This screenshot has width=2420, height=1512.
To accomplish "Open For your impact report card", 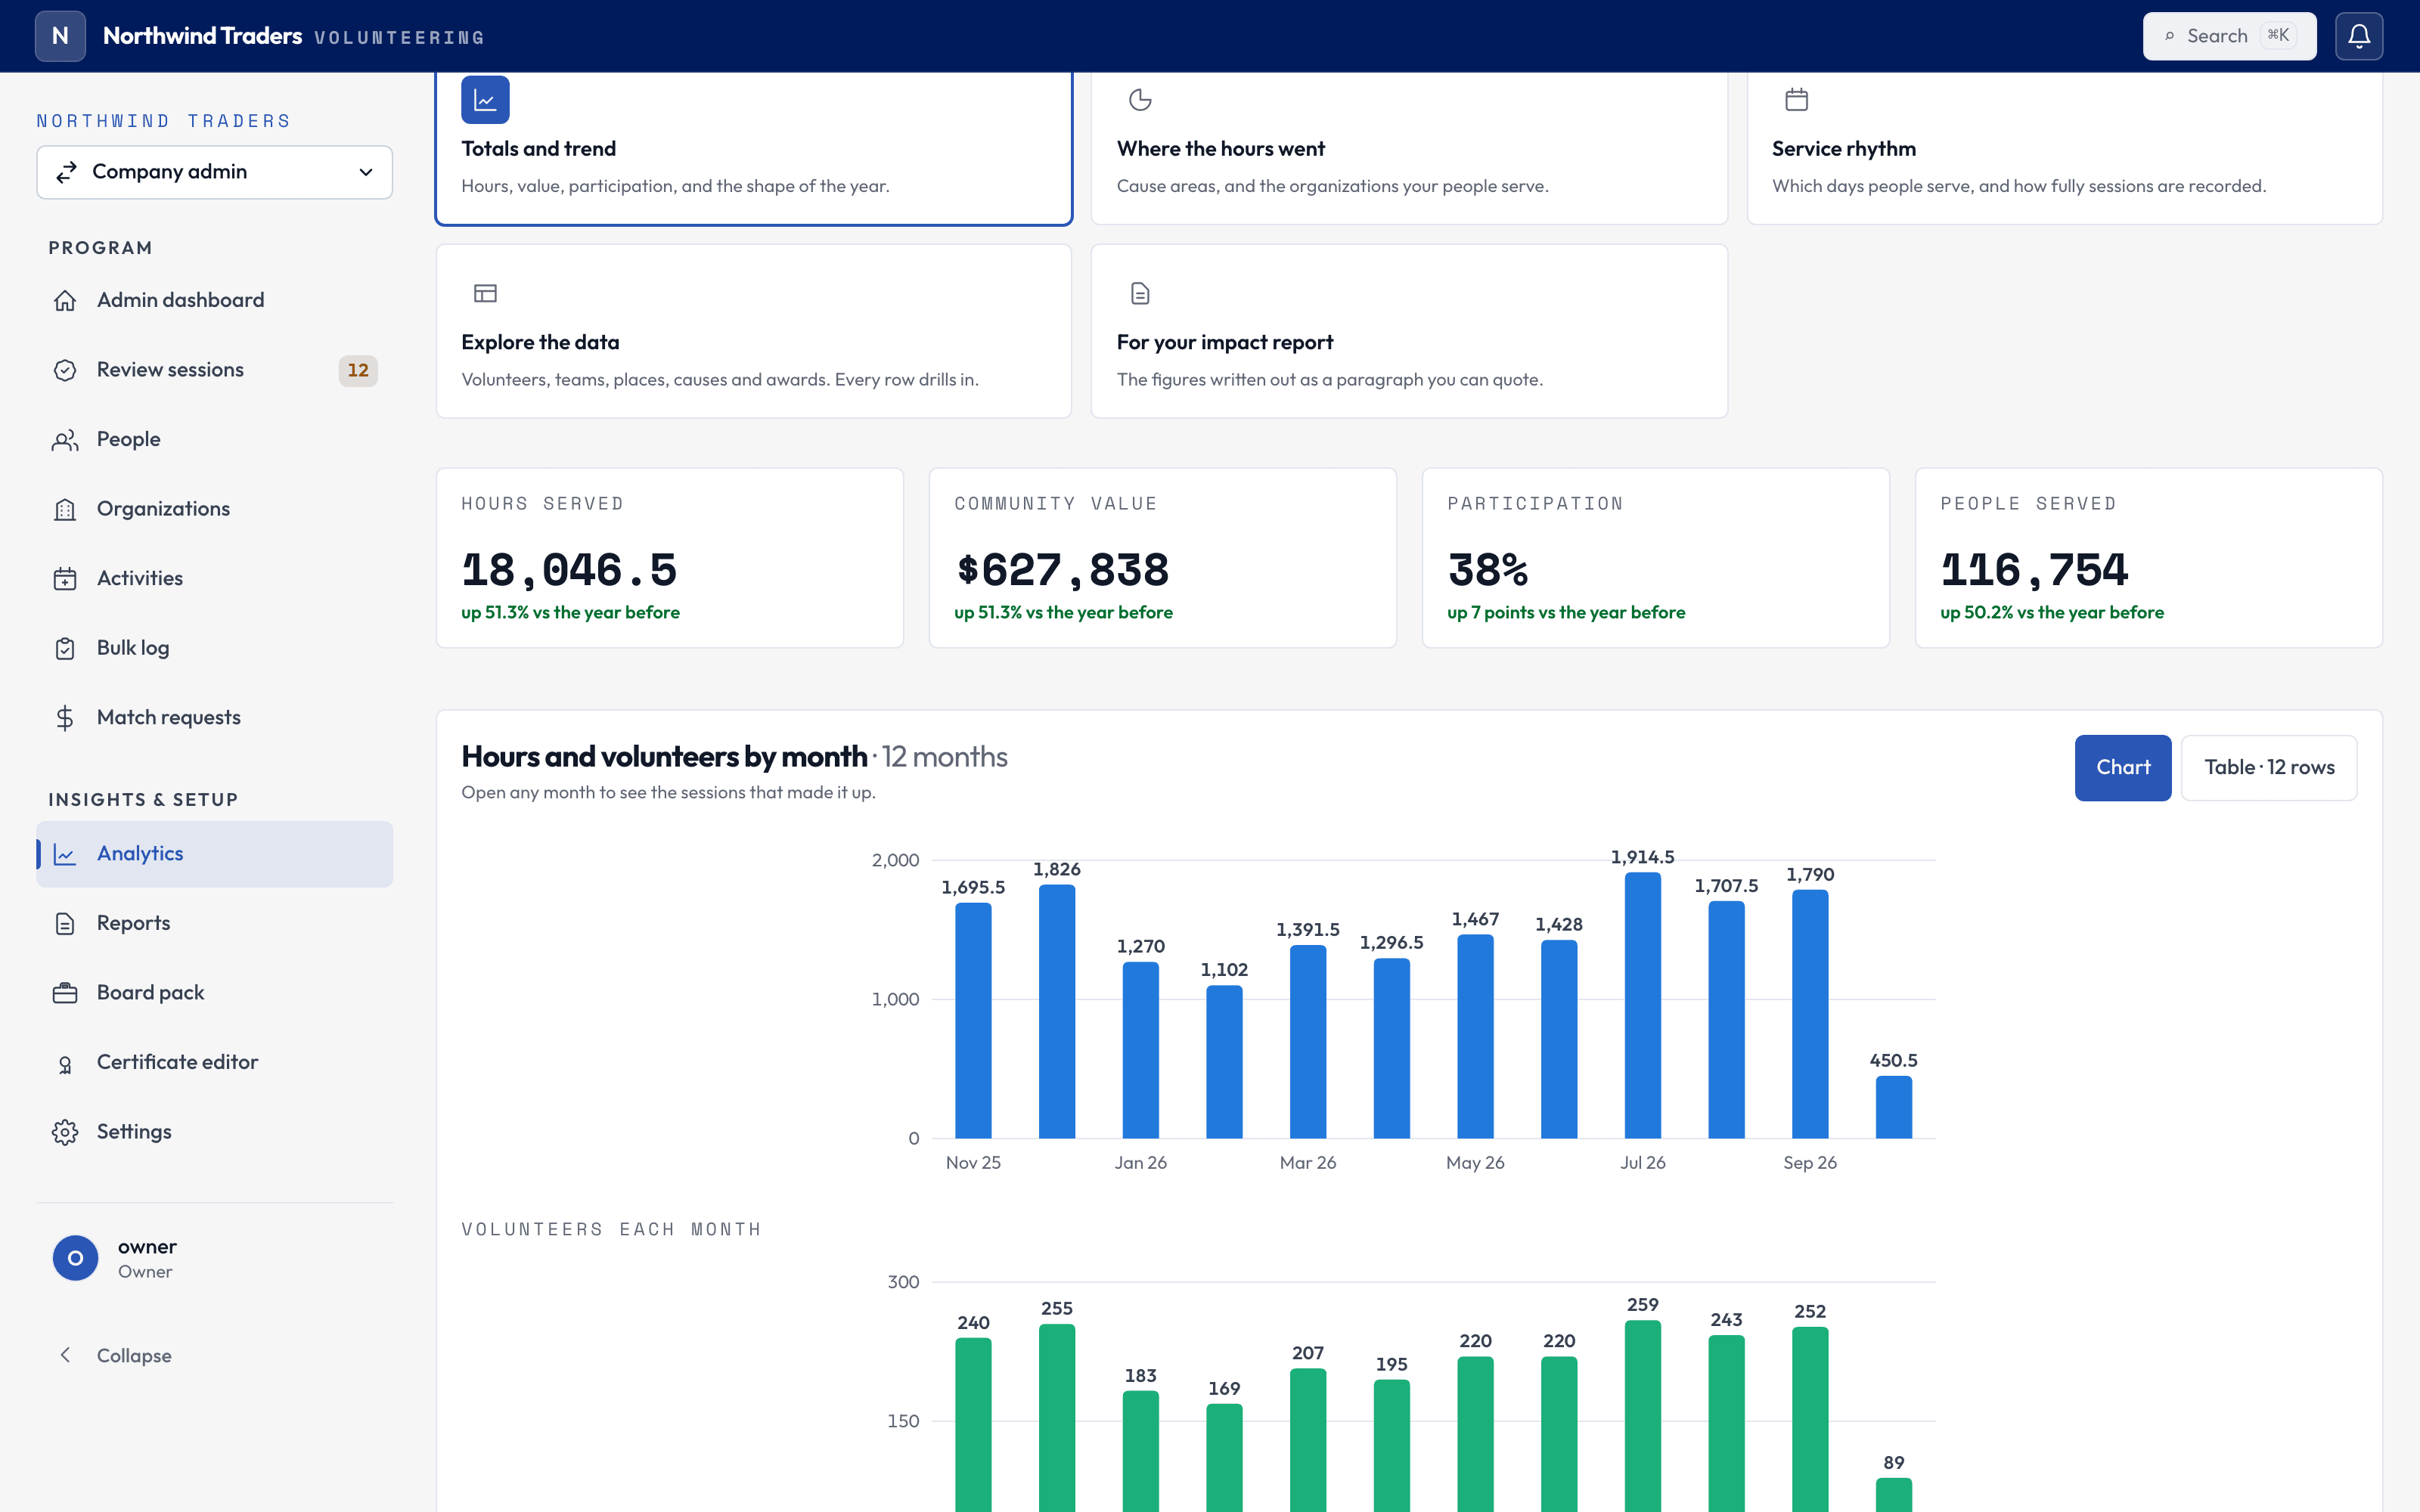I will click(1409, 331).
